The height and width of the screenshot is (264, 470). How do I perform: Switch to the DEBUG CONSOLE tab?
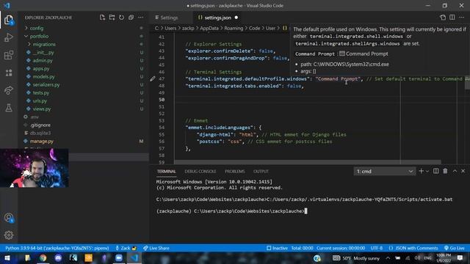coord(200,171)
